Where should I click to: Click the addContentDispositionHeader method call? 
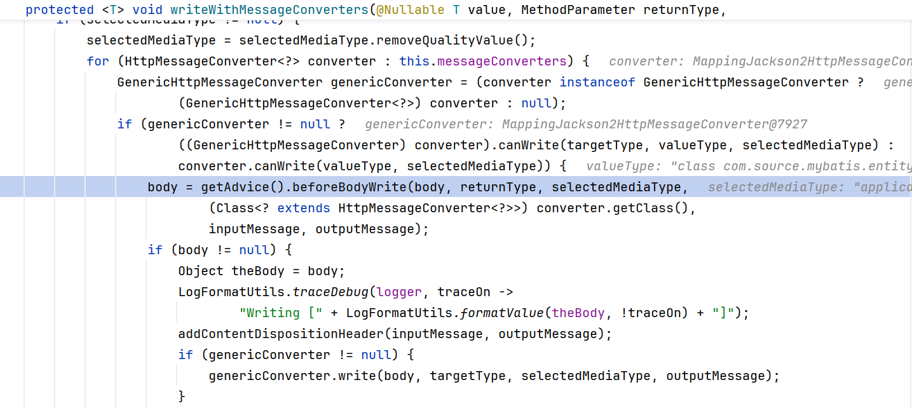[281, 334]
